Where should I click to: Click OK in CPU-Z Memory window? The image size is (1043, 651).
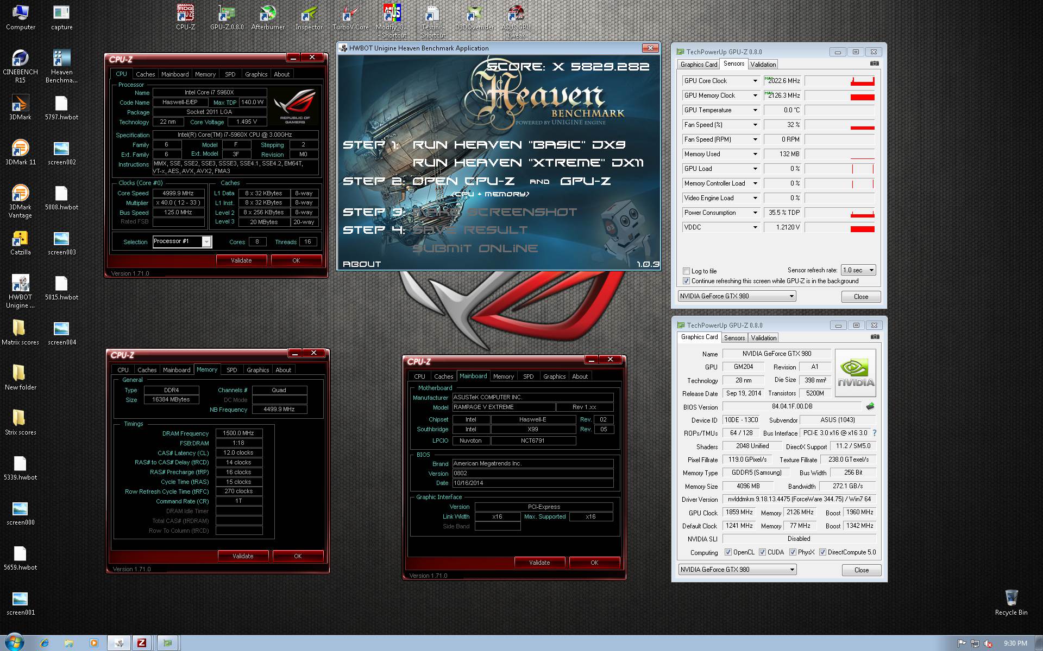(x=298, y=556)
